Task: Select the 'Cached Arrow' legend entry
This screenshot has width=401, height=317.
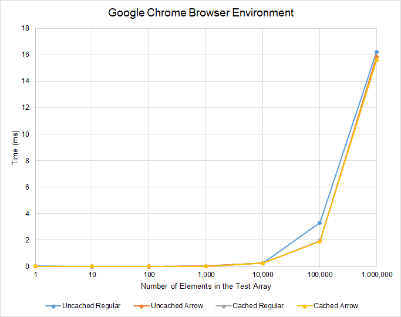Action: point(328,306)
